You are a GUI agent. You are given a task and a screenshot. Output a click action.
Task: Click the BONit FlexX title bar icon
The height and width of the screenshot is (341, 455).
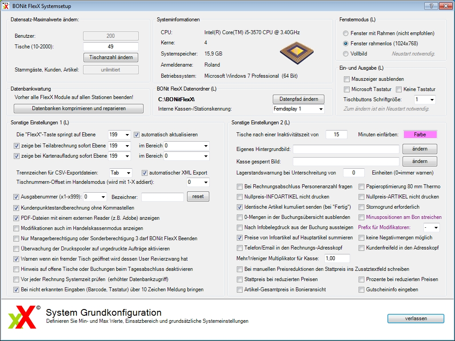(6, 6)
